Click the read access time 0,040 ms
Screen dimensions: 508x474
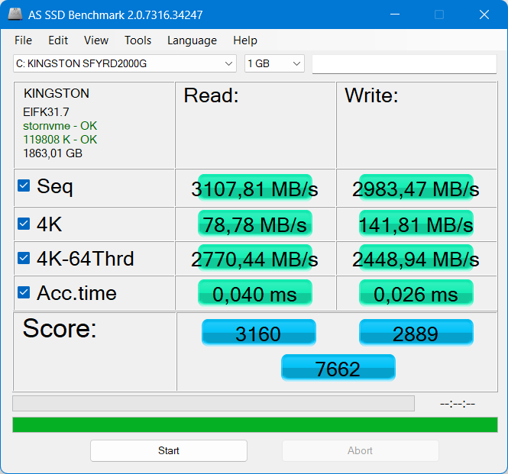tap(255, 293)
